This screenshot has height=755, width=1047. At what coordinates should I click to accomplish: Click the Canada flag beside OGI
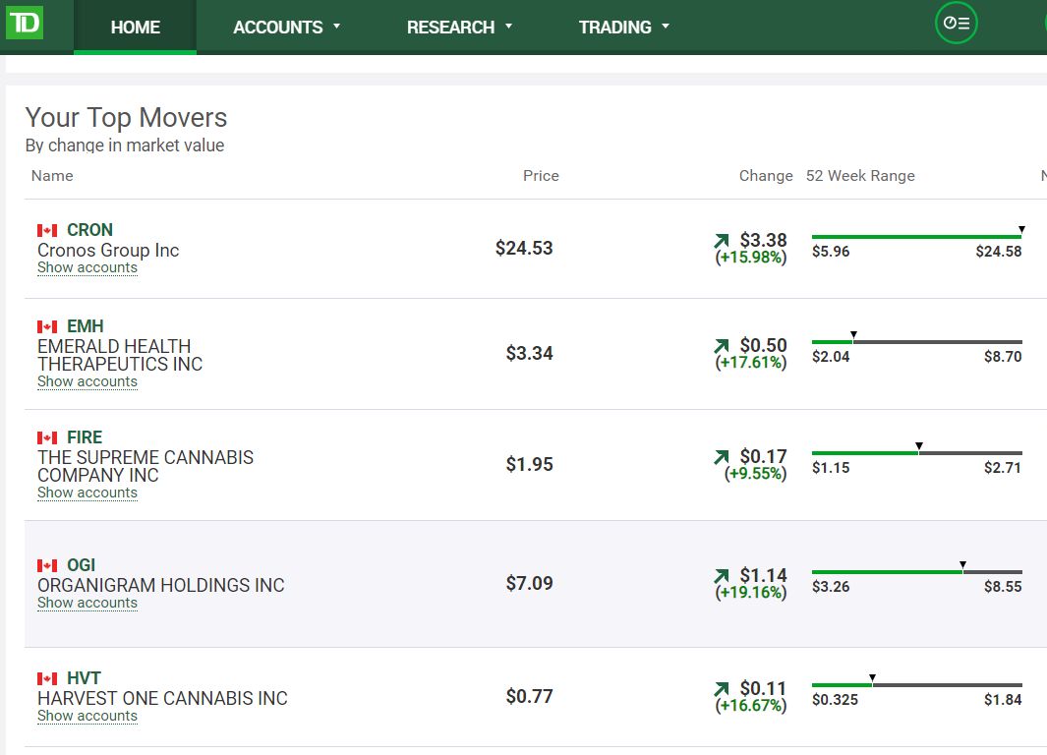pyautogui.click(x=47, y=565)
